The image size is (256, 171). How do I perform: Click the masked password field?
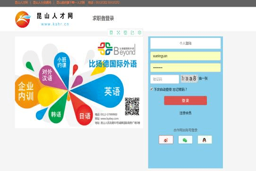(x=186, y=68)
